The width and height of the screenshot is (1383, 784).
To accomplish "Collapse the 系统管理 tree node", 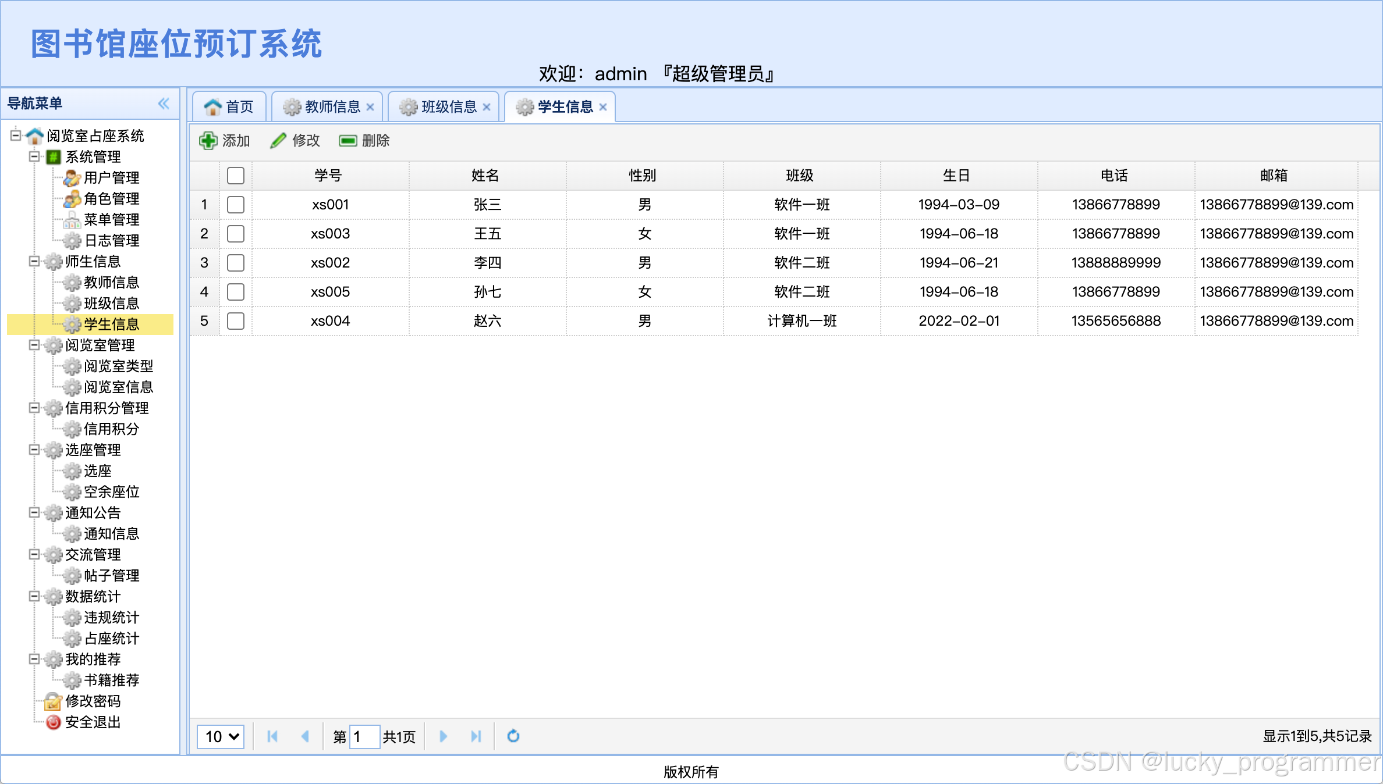I will click(34, 156).
